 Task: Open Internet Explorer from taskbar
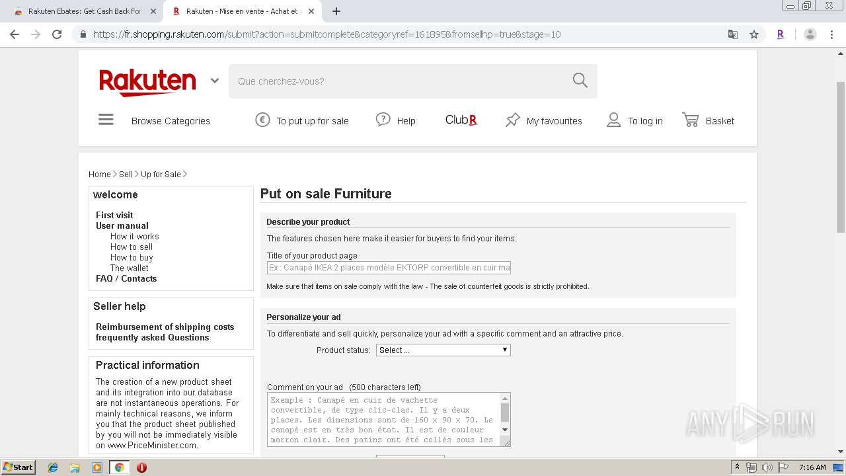53,467
